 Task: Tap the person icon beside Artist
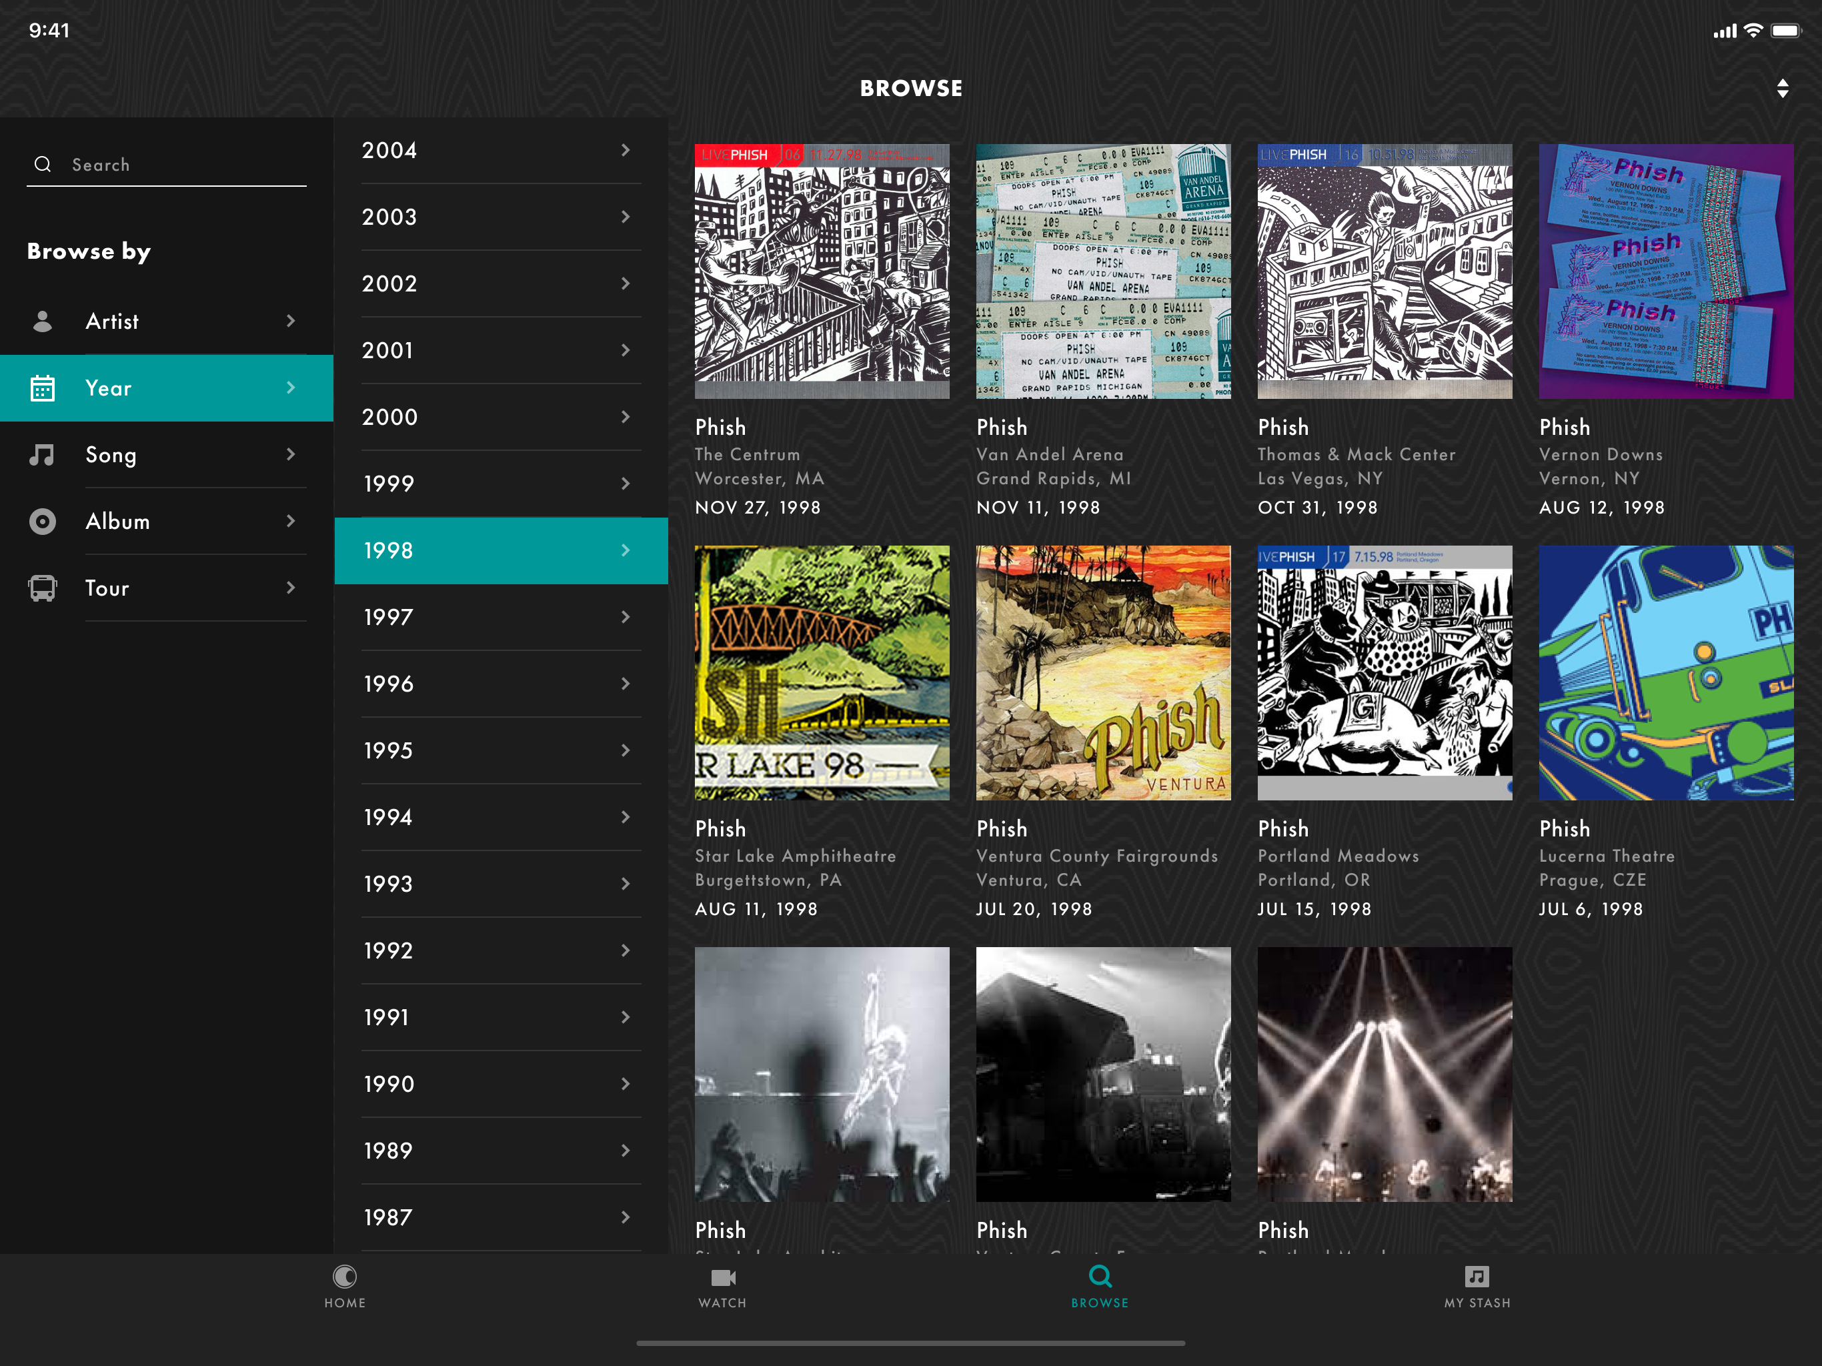point(42,321)
